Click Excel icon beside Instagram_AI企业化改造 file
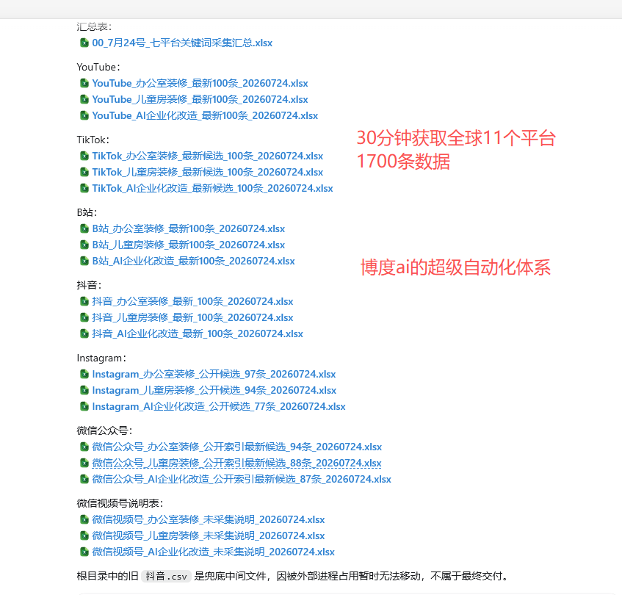 point(84,406)
